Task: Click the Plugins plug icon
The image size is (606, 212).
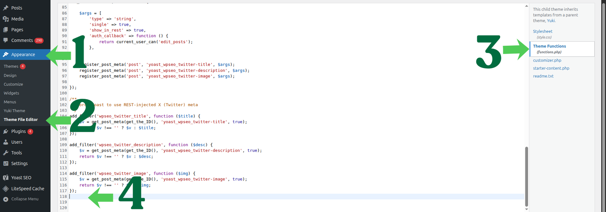Action: 6,132
